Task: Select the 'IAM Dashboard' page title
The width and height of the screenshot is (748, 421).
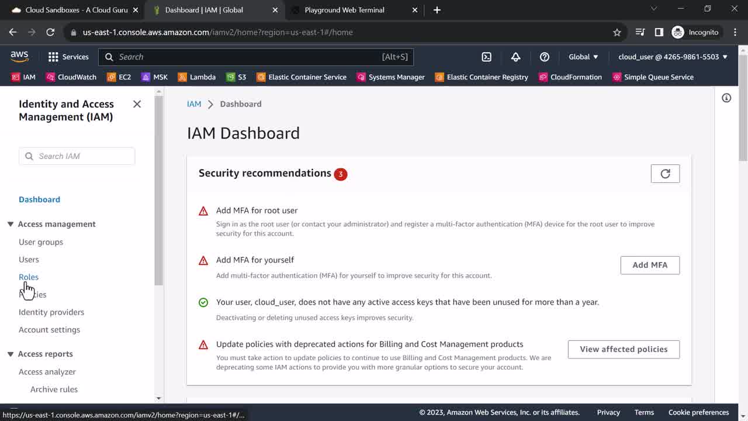Action: [x=243, y=133]
